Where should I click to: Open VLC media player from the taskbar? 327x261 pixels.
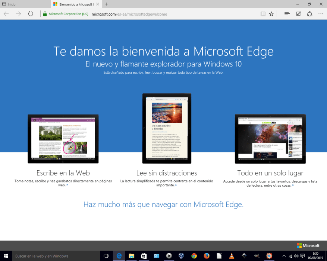point(232,256)
